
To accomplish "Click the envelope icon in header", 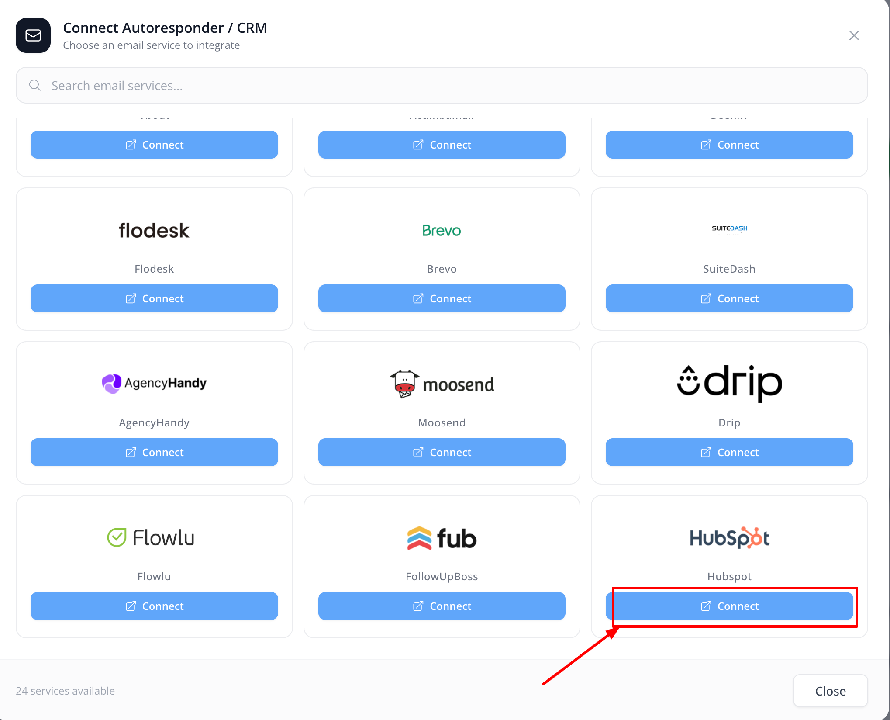I will 33,35.
